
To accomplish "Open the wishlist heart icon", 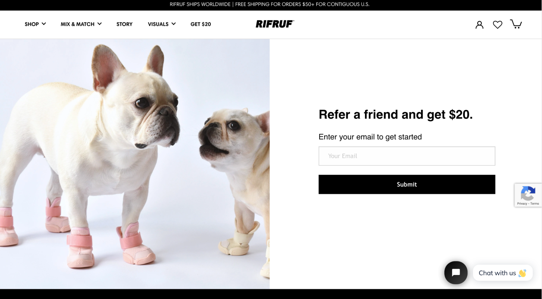I will pyautogui.click(x=498, y=25).
